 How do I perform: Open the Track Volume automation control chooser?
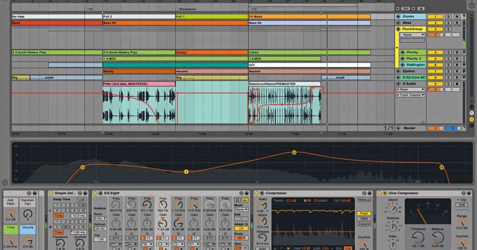tap(410, 95)
